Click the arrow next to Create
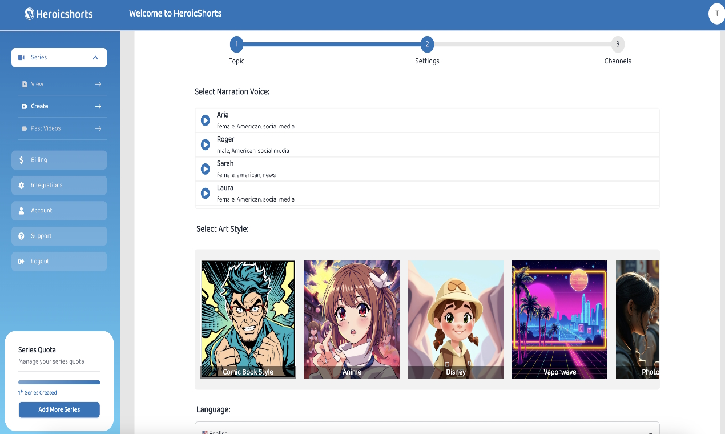The height and width of the screenshot is (434, 725). (98, 106)
